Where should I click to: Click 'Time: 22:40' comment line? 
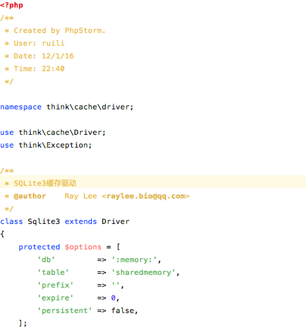coord(39,69)
